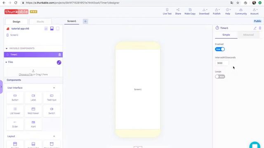
Task: Select Timer1 in invisible components
Action: tap(33, 55)
